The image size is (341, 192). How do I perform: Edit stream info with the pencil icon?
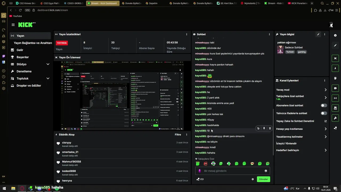click(x=318, y=34)
